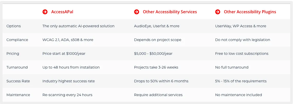Click the Maintenance row label
Screen dimensions: 293x104
18,95
